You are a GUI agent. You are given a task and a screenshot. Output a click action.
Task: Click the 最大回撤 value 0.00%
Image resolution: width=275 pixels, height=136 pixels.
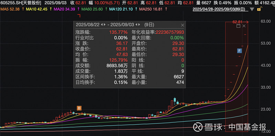[x=177, y=38]
